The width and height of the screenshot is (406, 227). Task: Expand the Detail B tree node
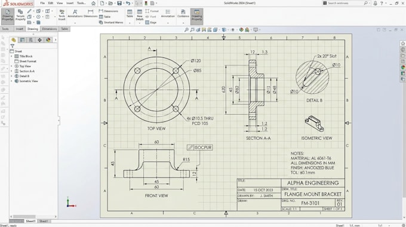11,76
